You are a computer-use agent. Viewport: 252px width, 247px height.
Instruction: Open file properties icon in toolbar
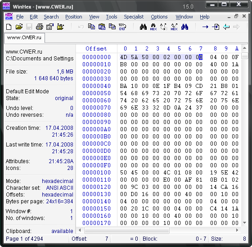pyautogui.click(x=50, y=27)
